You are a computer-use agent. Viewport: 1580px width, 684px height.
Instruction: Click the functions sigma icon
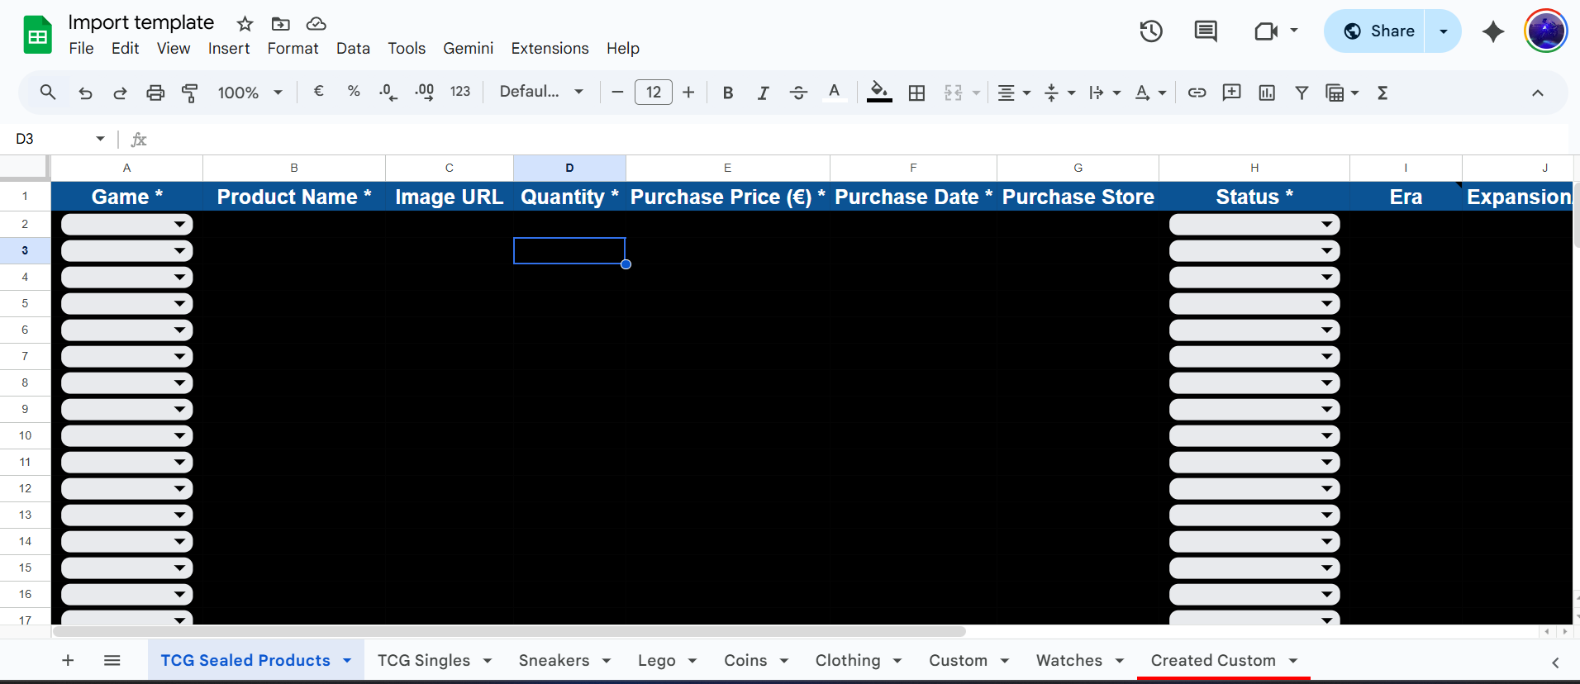point(1382,93)
